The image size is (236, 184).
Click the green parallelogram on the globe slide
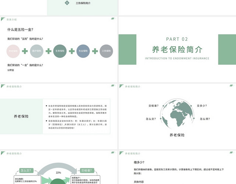[231, 85]
